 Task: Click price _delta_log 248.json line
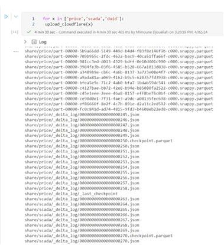click(82, 130)
